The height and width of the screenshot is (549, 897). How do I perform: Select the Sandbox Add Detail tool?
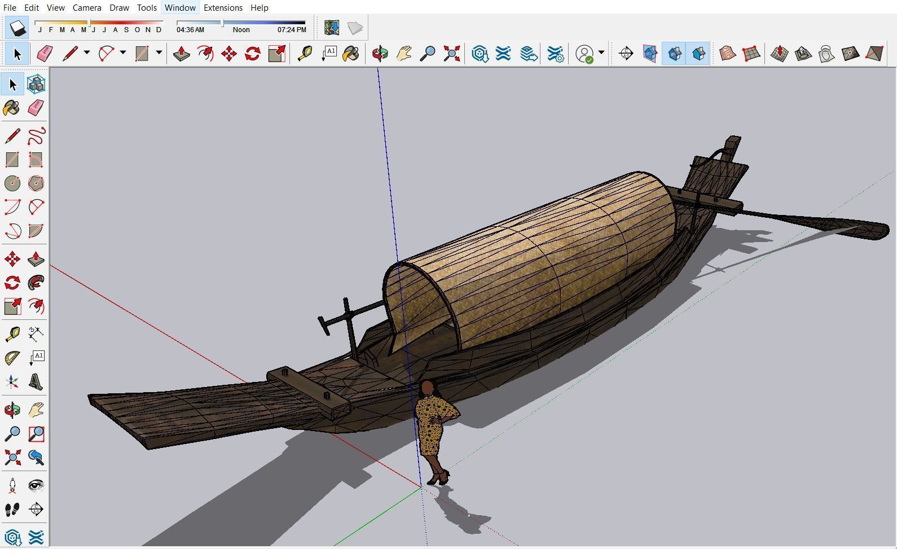tap(850, 54)
